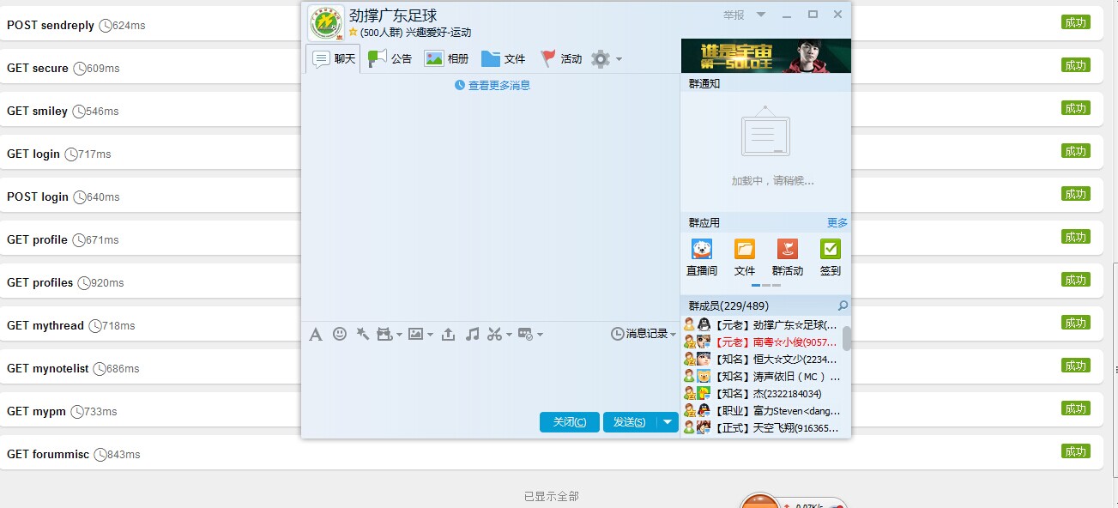Expand the 消息记录 dropdown arrow

pyautogui.click(x=673, y=335)
